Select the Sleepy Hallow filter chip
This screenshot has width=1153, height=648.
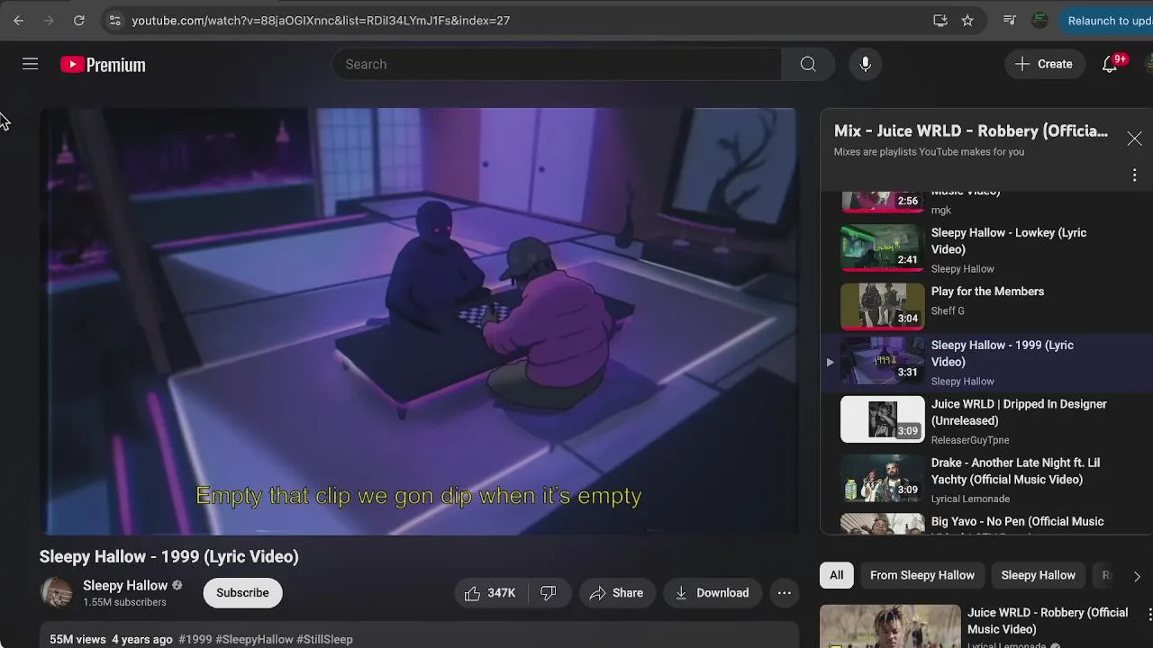coord(1039,575)
